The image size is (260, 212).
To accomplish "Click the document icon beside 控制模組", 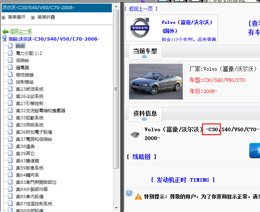I will (10, 82).
